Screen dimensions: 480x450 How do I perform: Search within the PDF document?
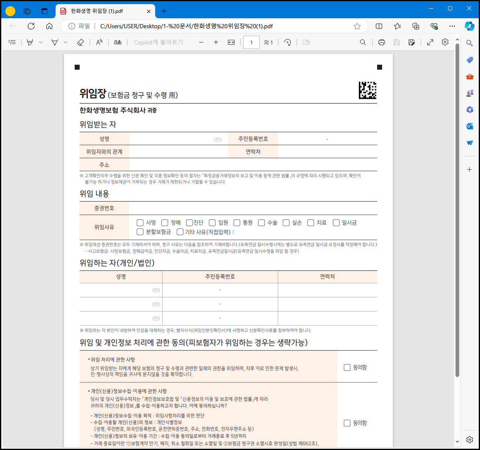[x=363, y=42]
